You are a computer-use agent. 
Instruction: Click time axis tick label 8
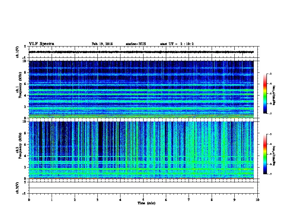[212, 200]
